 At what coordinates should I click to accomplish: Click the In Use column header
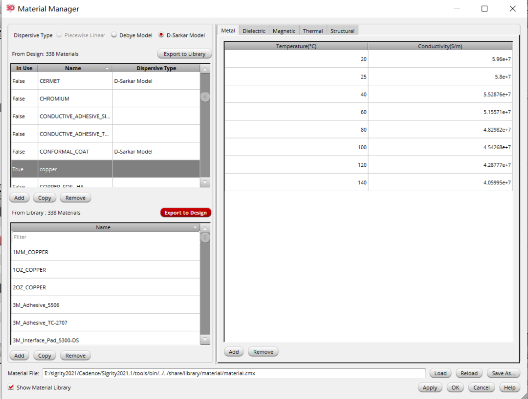[x=24, y=68]
